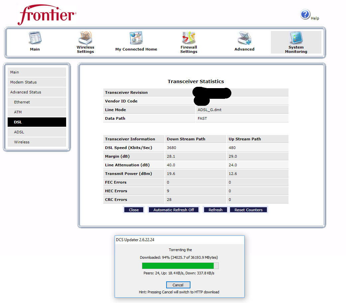Click the Advanced navigation icon
The width and height of the screenshot is (346, 303).
click(x=244, y=38)
